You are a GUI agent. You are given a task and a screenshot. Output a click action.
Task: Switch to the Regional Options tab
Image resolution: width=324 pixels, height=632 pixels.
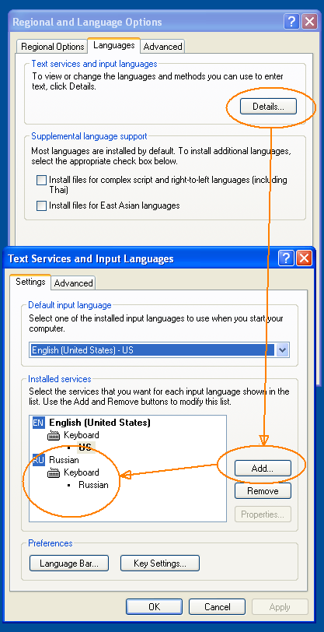tap(52, 47)
